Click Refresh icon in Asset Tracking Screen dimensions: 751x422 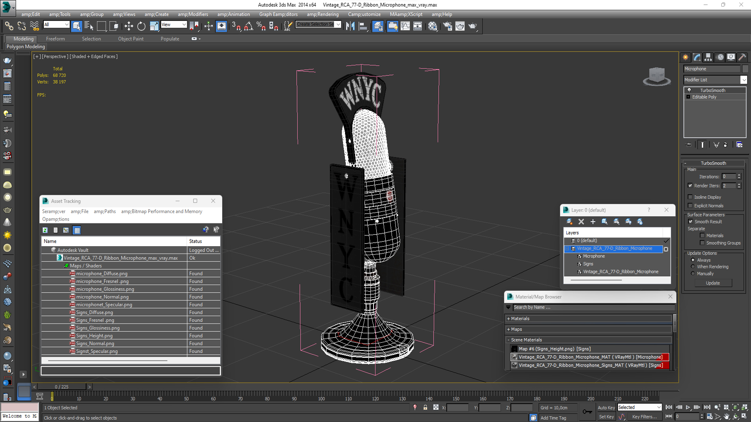pyautogui.click(x=45, y=230)
